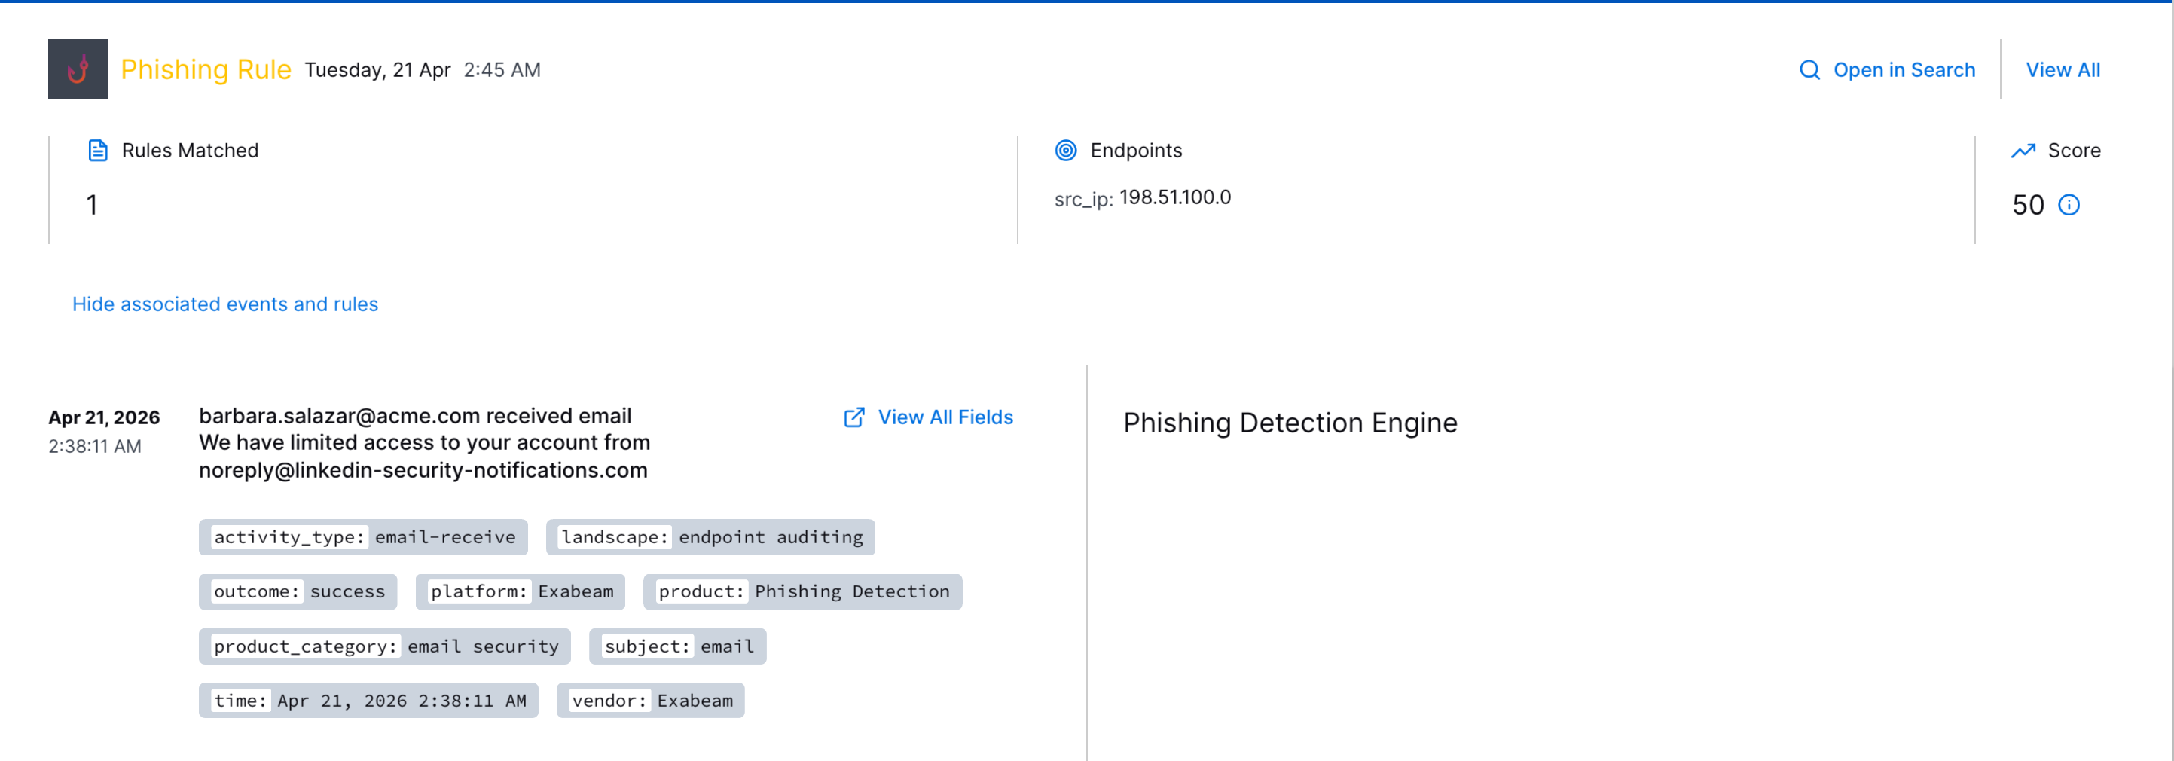Select the landscape: endpoint auditing tag
Screen dimensions: 2174x761
click(710, 537)
